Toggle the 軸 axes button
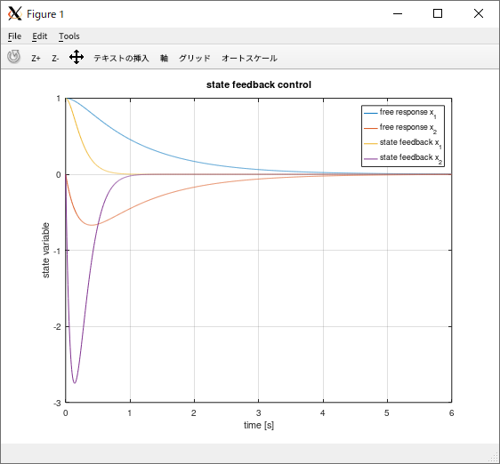Screen dimensions: 500x464 [164, 59]
